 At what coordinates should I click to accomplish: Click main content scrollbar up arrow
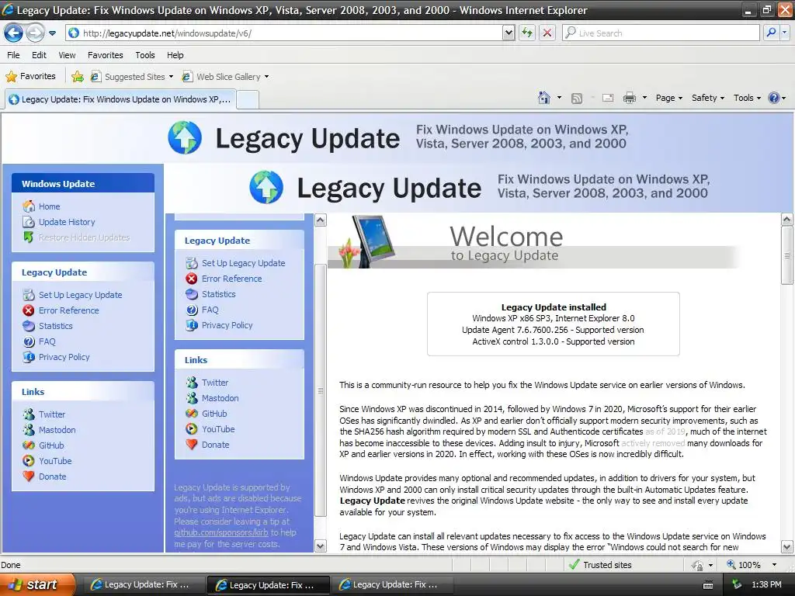point(787,220)
